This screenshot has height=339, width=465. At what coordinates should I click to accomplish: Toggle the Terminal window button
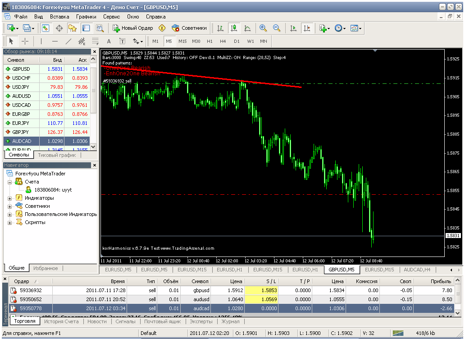[x=86, y=28]
